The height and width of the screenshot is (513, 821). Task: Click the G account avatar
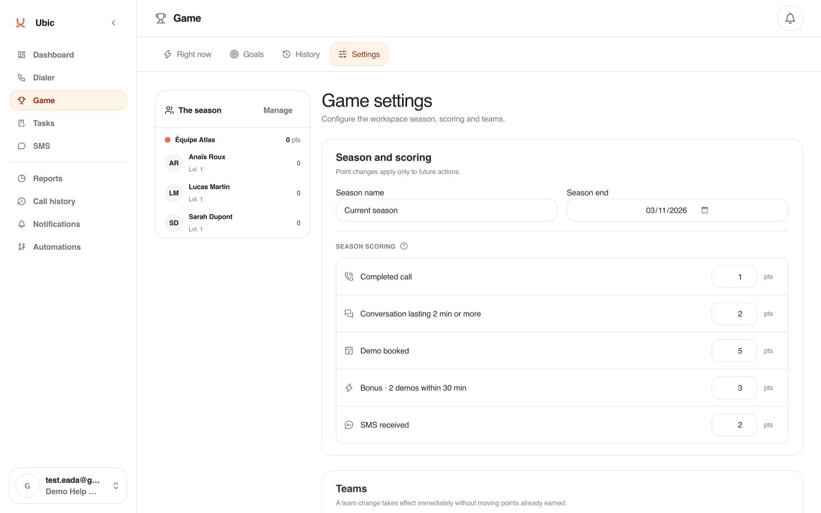pos(27,486)
